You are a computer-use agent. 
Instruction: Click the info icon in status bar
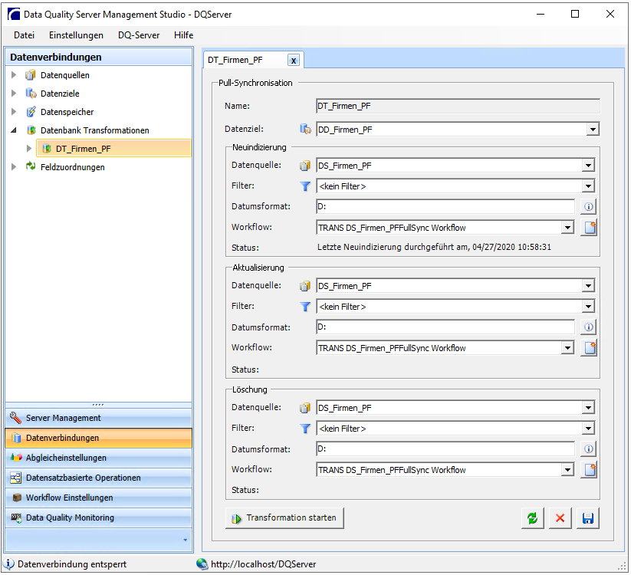coord(9,564)
